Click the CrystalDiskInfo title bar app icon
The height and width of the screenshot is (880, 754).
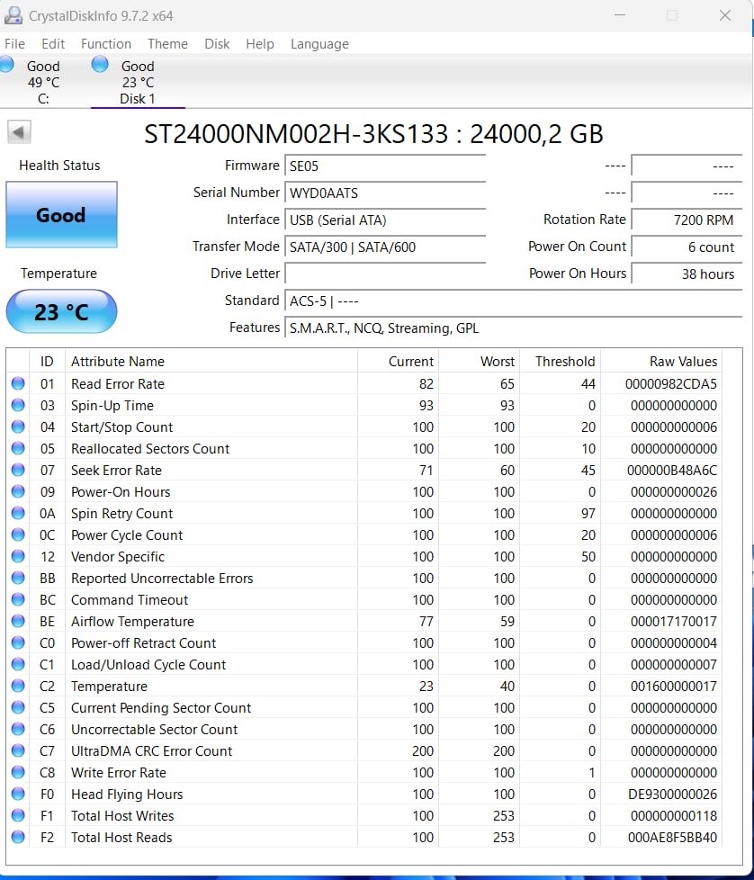pos(13,15)
